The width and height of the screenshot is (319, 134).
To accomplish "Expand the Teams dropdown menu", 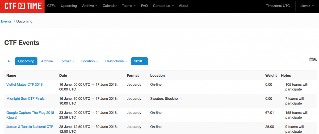I will pos(129,6).
